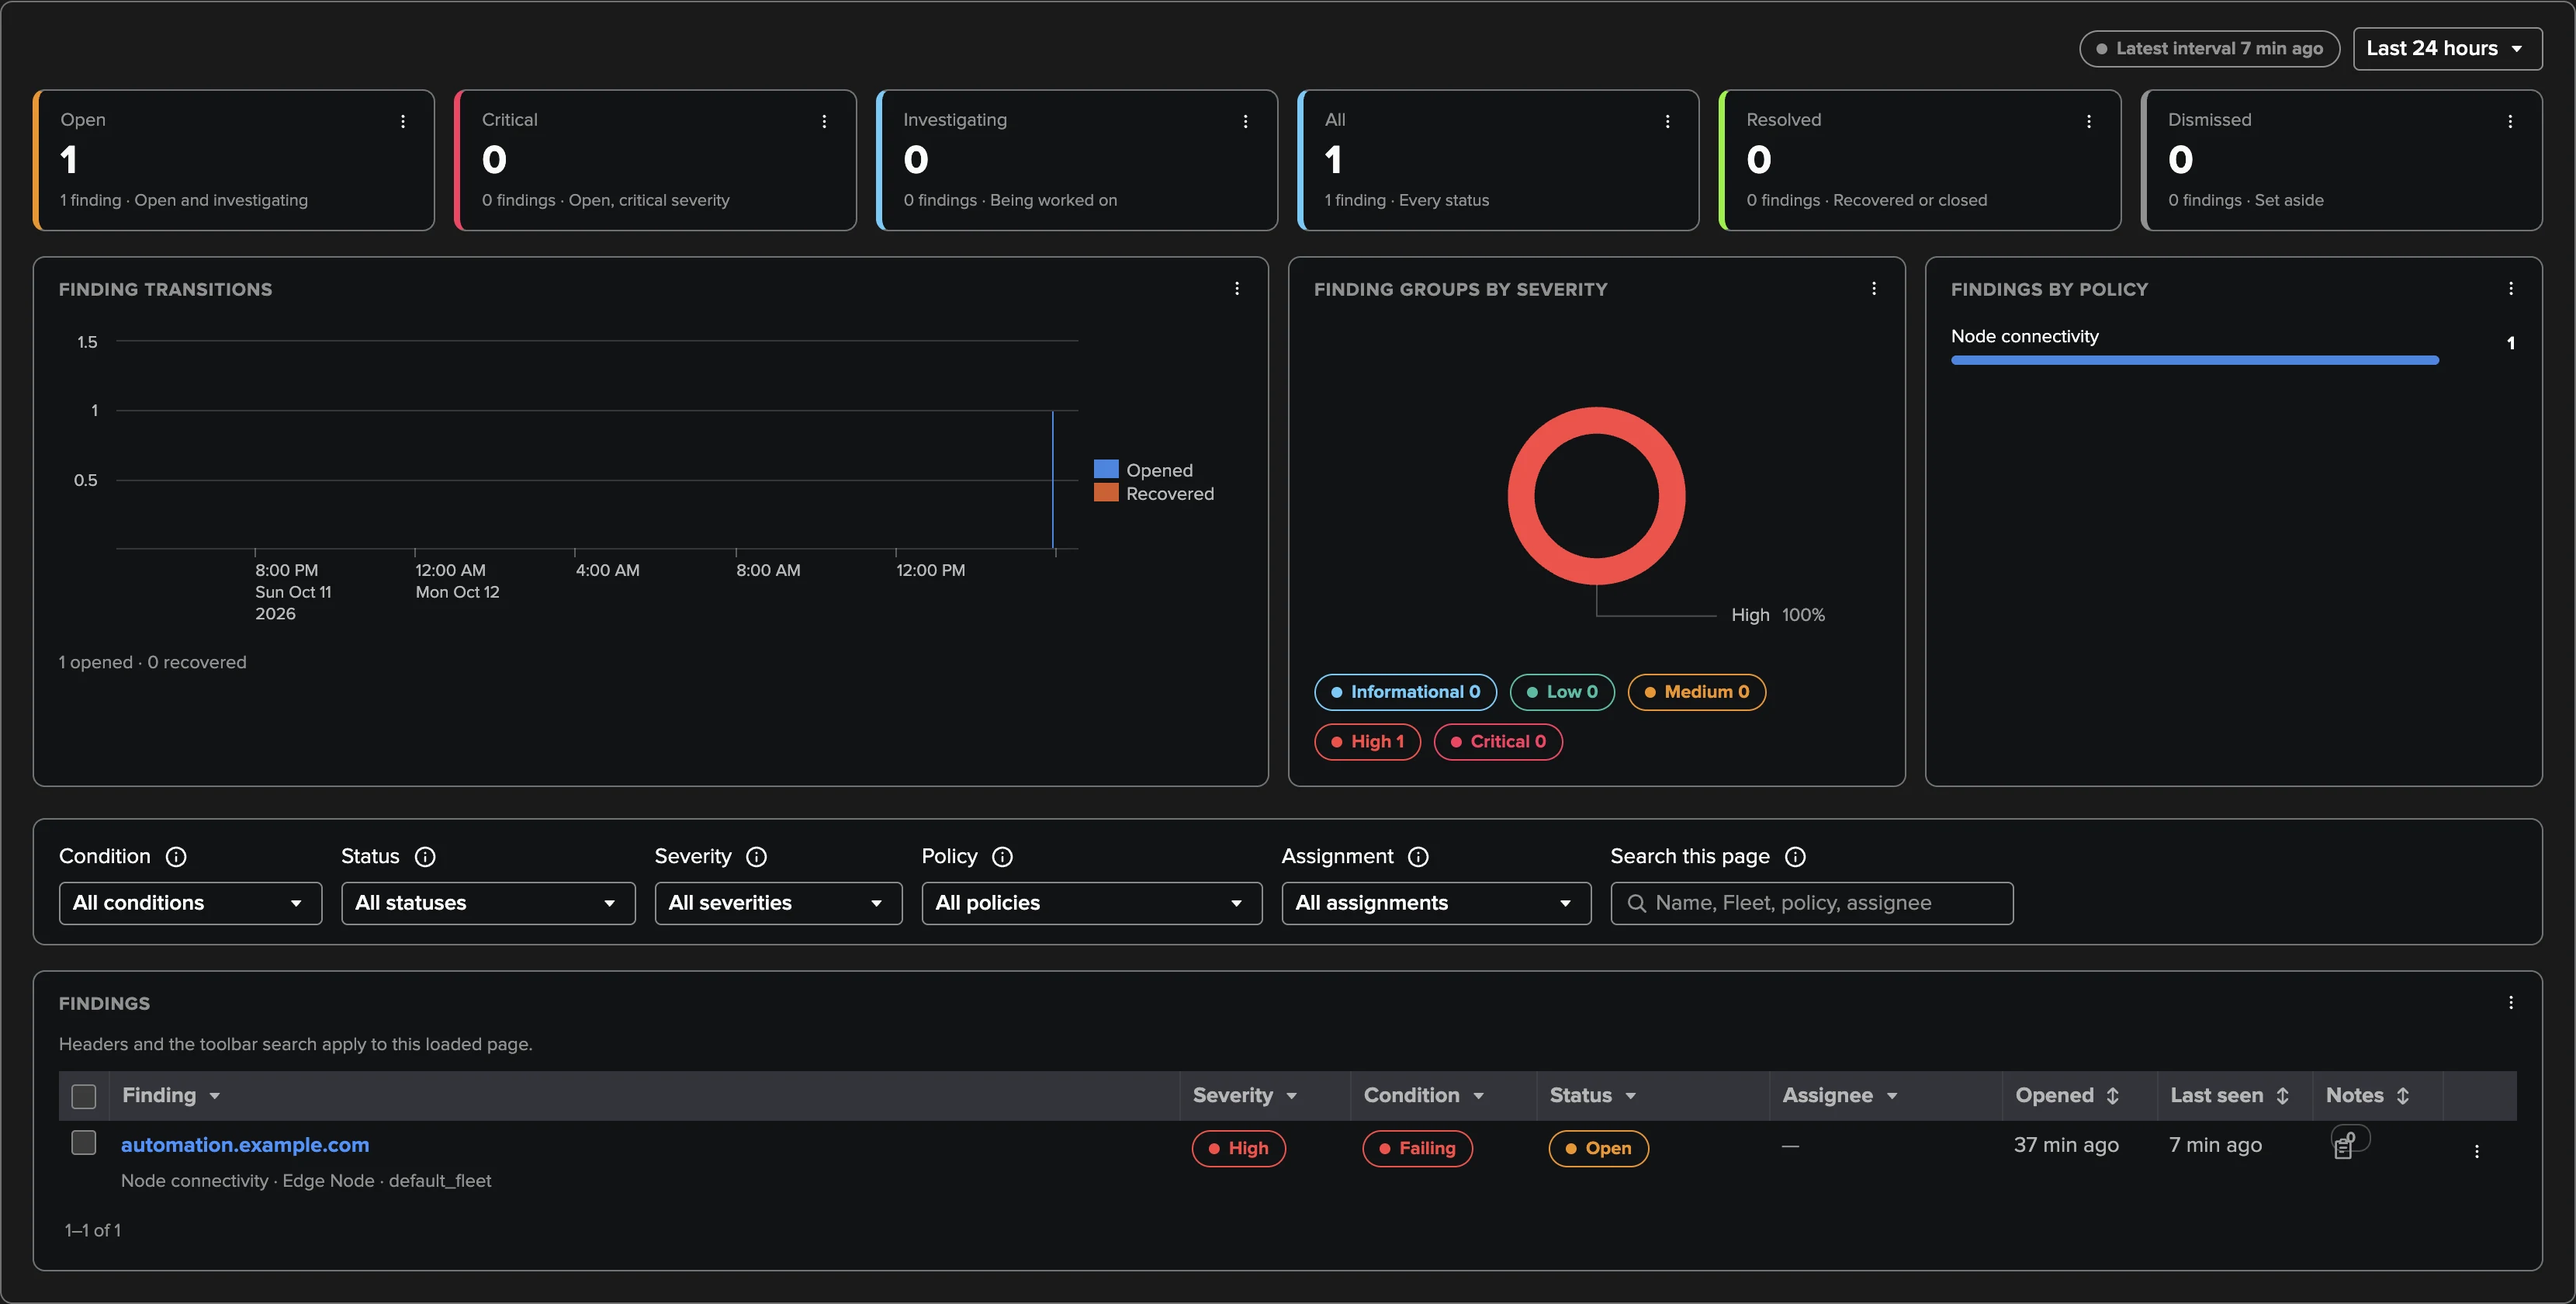Tick the select-all findings header checkbox
The width and height of the screenshot is (2576, 1304).
84,1096
